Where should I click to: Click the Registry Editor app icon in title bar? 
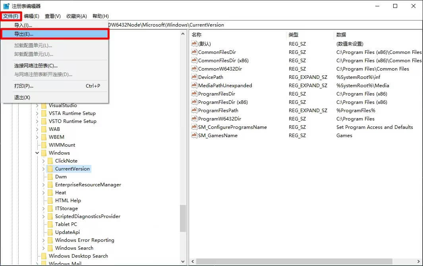pyautogui.click(x=6, y=6)
